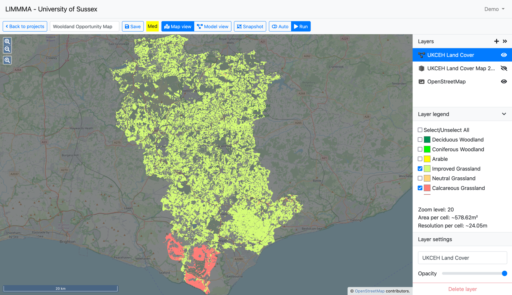Run the model
512x295 pixels.
click(x=301, y=26)
